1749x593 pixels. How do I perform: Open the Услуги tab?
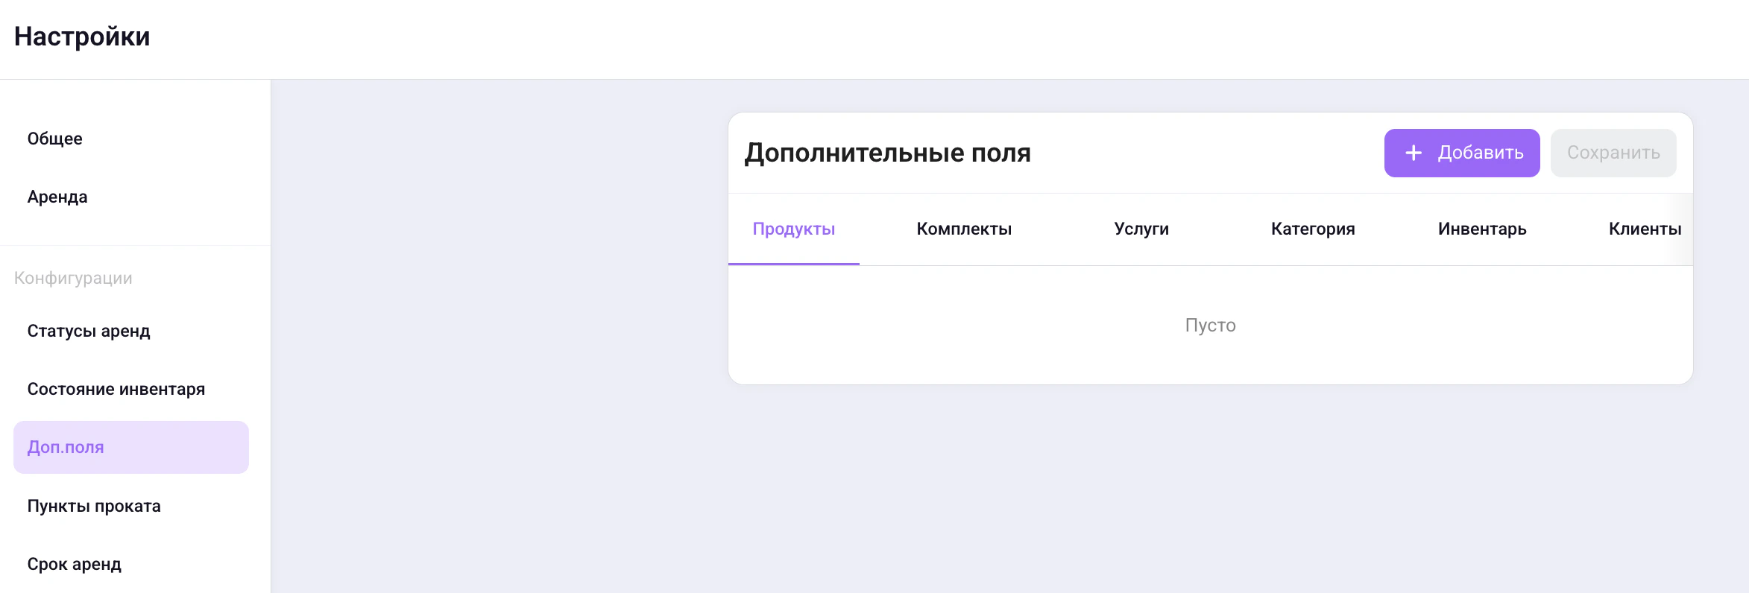pyautogui.click(x=1140, y=229)
